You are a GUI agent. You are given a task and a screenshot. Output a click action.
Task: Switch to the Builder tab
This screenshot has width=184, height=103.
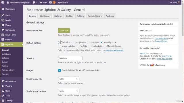click(70, 16)
